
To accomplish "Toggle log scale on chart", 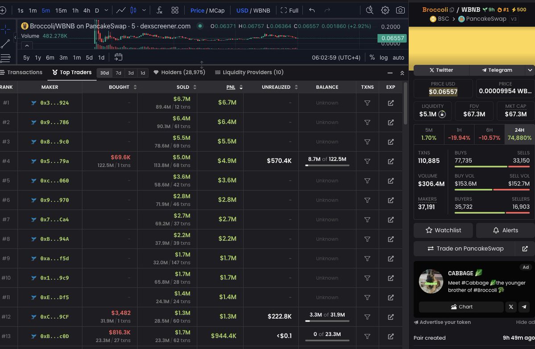I will point(384,57).
